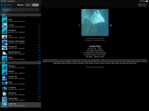Screen dimensions: 149x111
Task: Tap the battery status icon
Action: click(147, 1)
